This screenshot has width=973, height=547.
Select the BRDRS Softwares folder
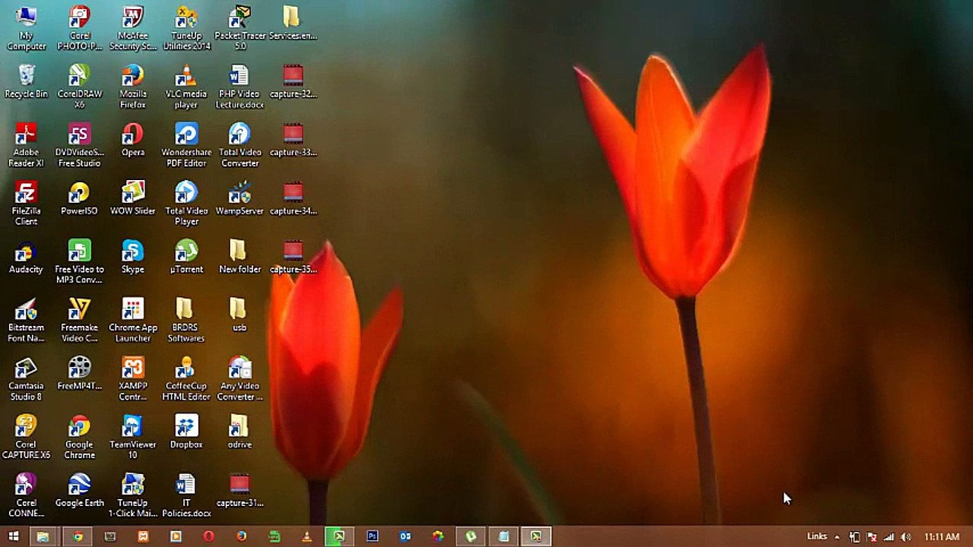(186, 321)
